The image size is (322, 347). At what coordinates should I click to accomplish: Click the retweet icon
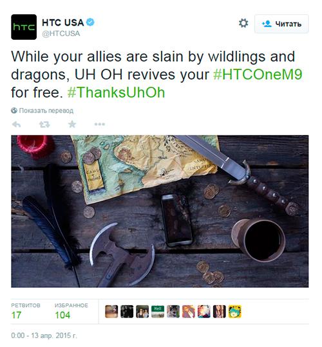(x=44, y=125)
